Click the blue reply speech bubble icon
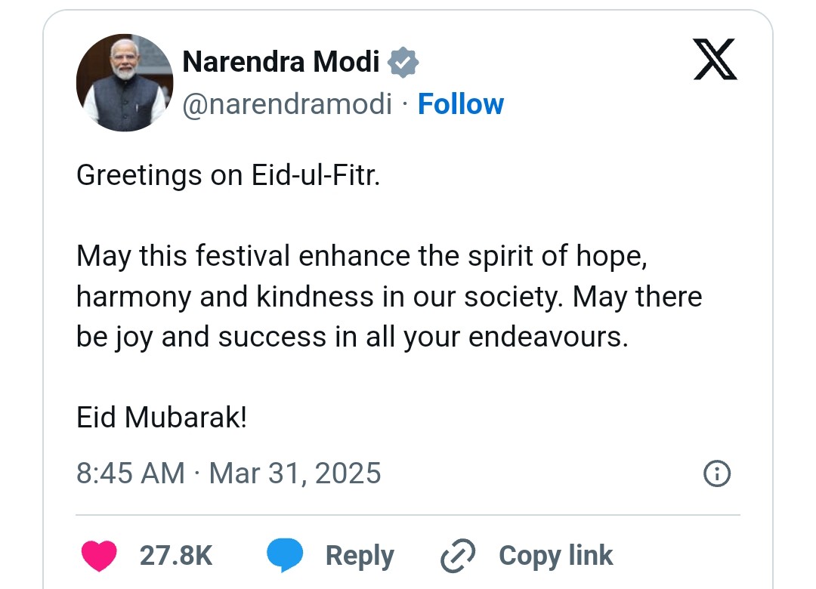 [285, 557]
